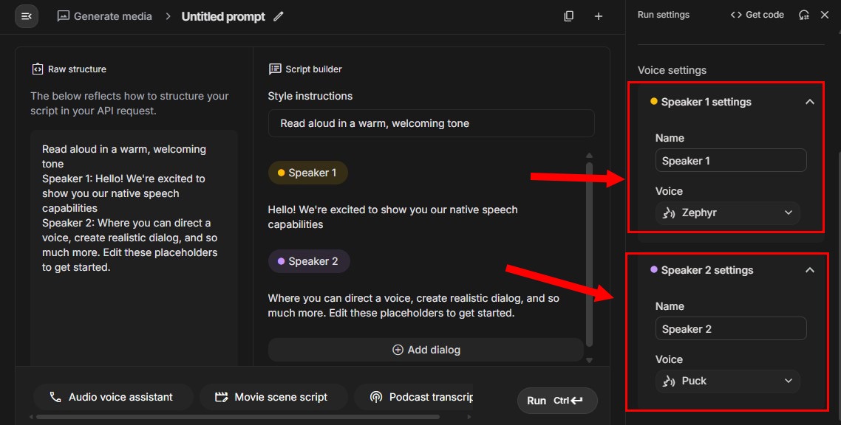Open the Get code view

point(757,15)
